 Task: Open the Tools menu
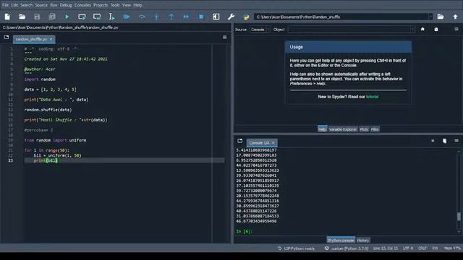[115, 5]
